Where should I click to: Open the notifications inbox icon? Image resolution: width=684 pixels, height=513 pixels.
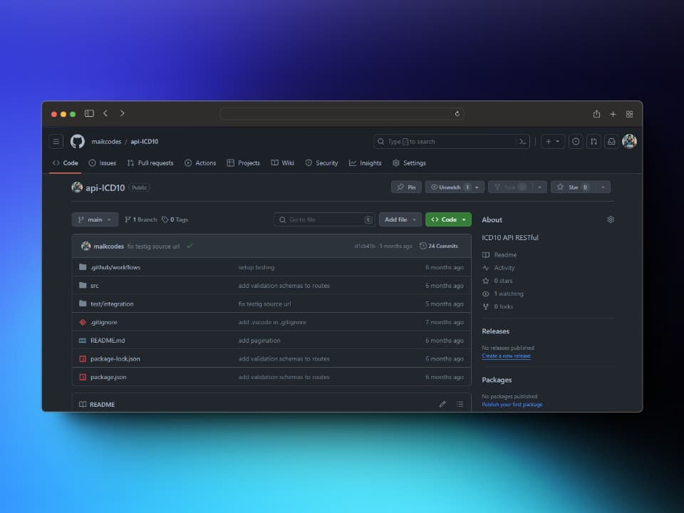611,141
